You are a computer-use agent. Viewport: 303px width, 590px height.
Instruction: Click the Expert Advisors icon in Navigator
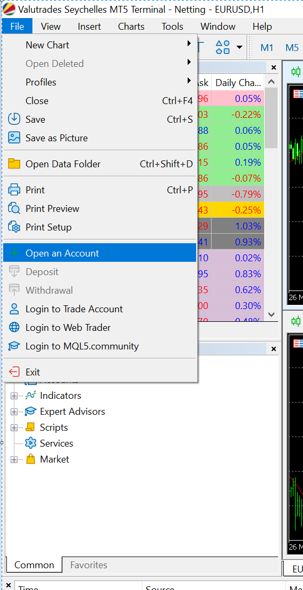(30, 411)
